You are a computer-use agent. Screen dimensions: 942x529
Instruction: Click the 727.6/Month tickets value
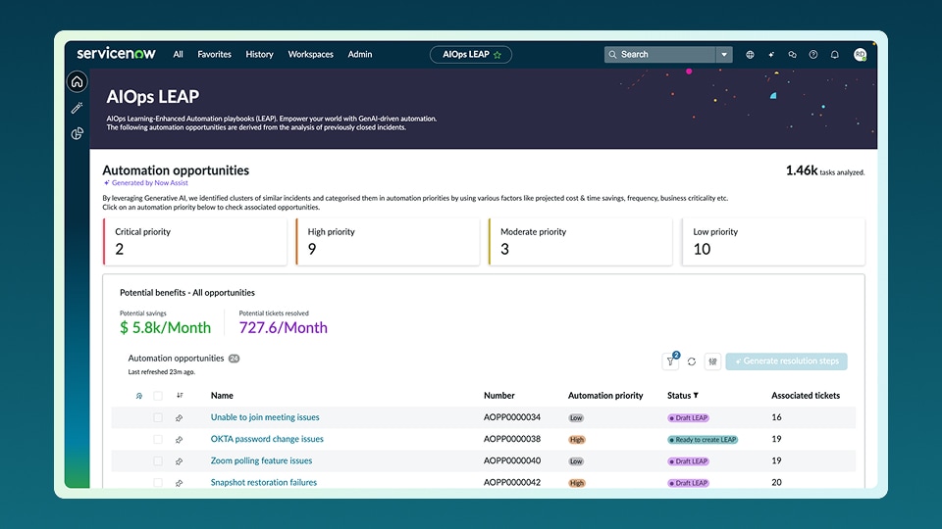tap(283, 327)
